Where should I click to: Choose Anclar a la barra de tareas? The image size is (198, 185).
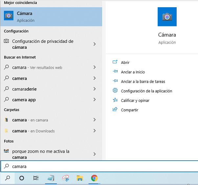click(143, 81)
